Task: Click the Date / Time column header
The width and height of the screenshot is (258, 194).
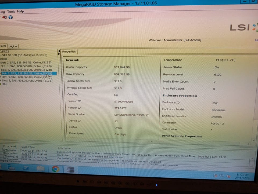Action: pos(28,147)
